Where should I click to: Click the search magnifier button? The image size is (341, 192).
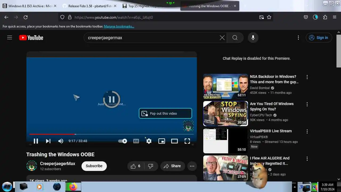(x=235, y=38)
